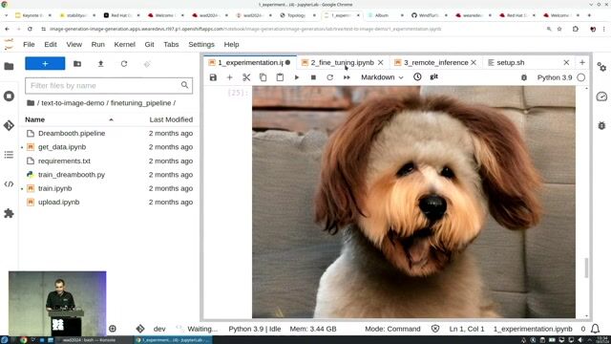
Task: Open the debugger panel on right sidebar
Action: [601, 125]
